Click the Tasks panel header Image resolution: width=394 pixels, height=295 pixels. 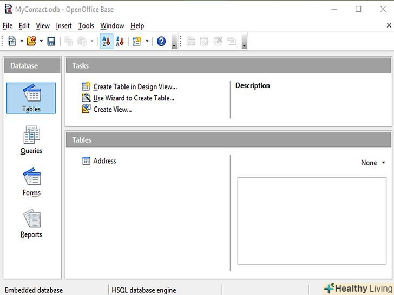point(228,66)
